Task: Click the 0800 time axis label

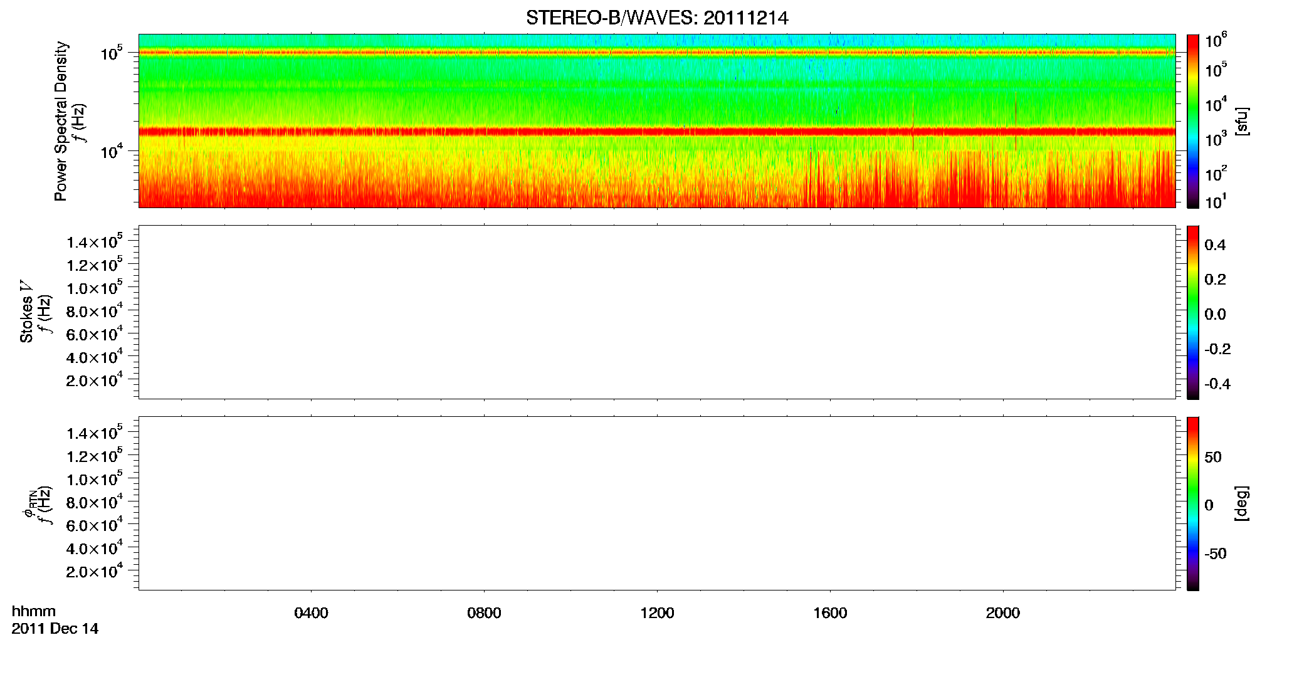Action: (484, 613)
